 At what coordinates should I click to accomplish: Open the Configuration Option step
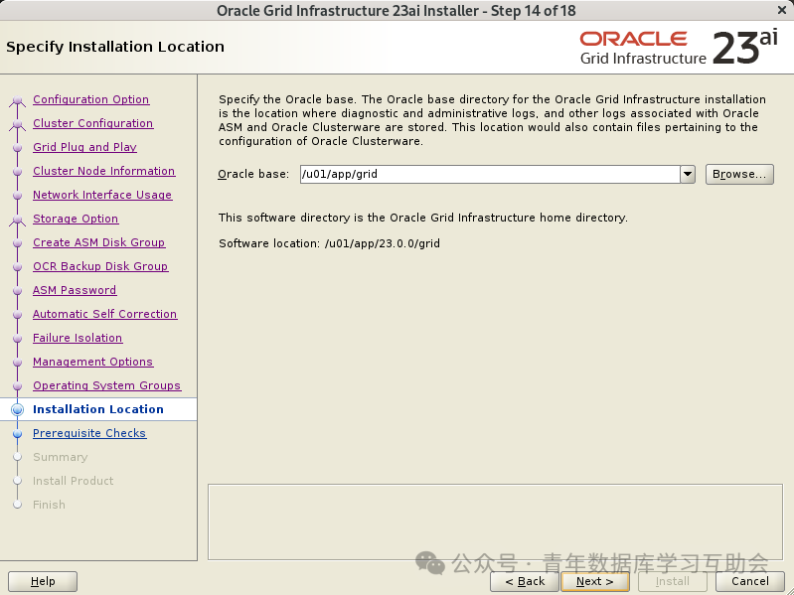(x=91, y=99)
